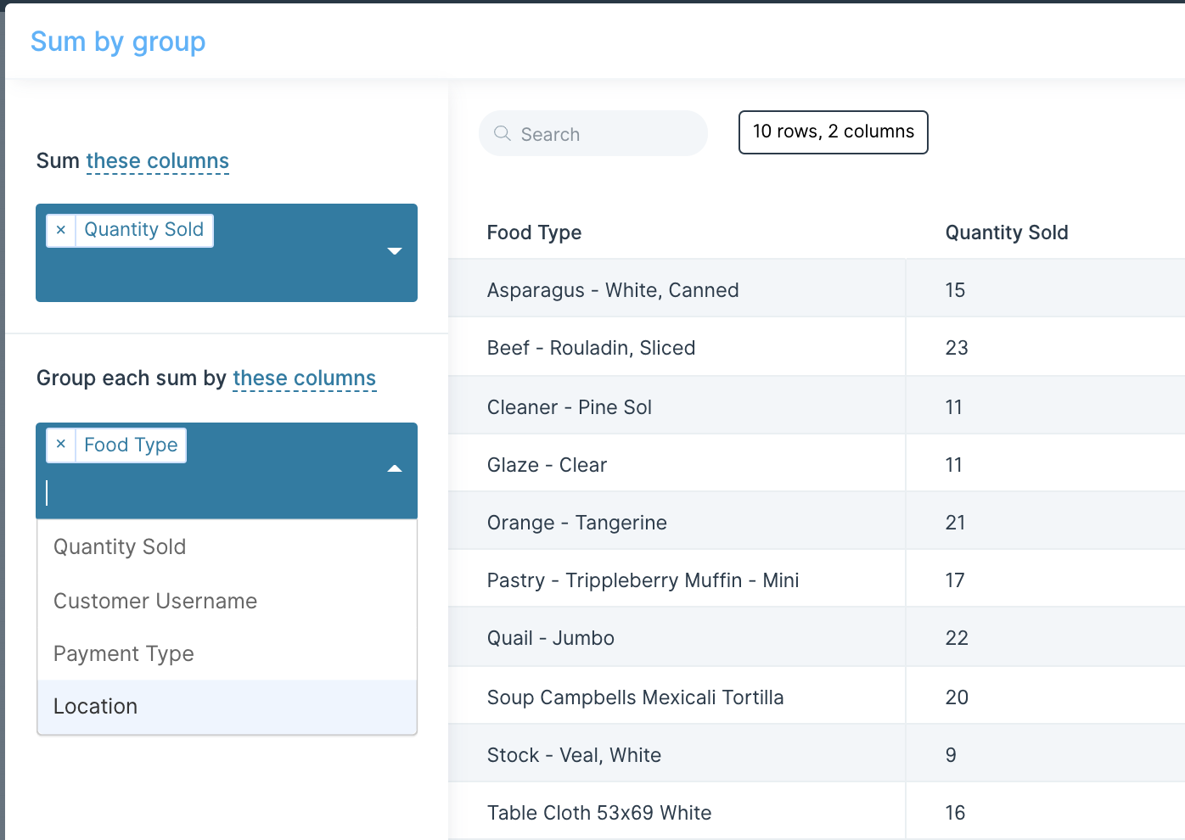Click quantity value 21 for Orange - Tangerine

tap(955, 522)
